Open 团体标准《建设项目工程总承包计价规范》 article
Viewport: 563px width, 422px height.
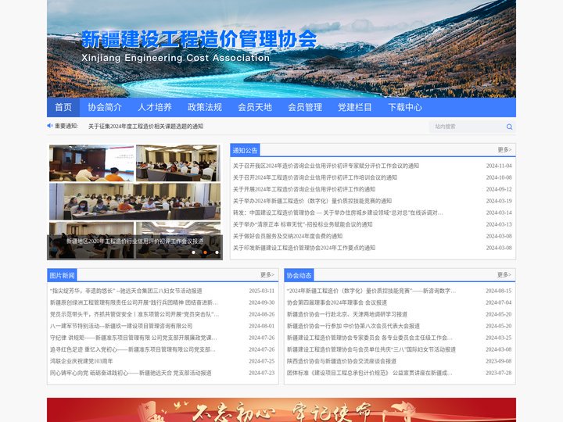[369, 374]
